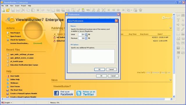Click the Twitter bird banner
This screenshot has height=105, width=186.
click(86, 93)
